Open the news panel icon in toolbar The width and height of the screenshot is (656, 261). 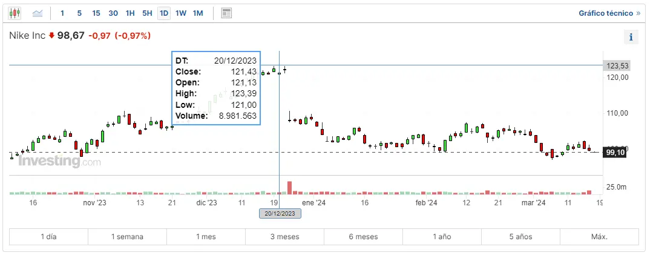point(226,13)
